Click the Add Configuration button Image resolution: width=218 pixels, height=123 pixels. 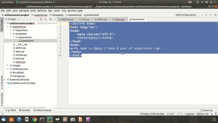pyautogui.click(x=187, y=15)
